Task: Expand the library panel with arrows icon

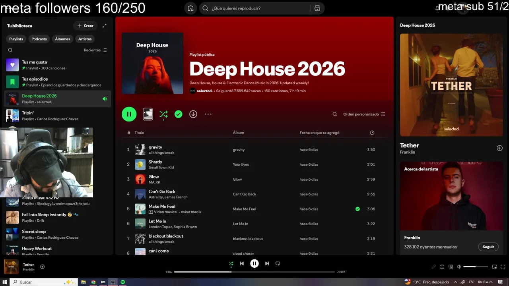Action: [104, 26]
